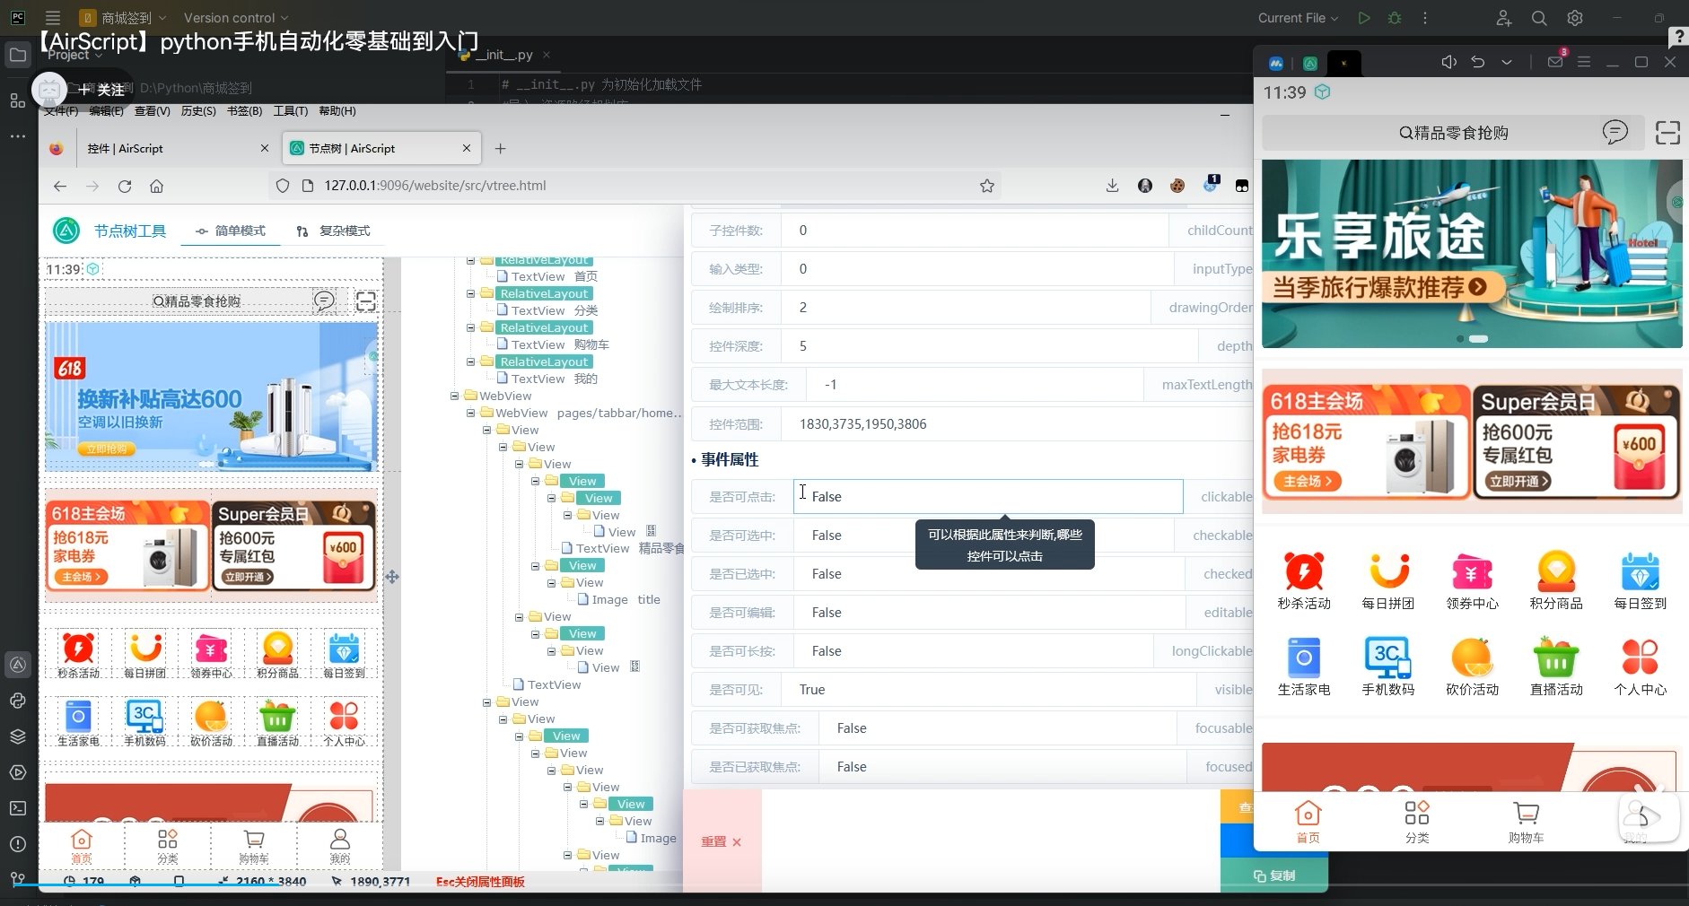Tap the message bubble icon in the emulator search bar
Image resolution: width=1689 pixels, height=906 pixels.
coord(1615,133)
